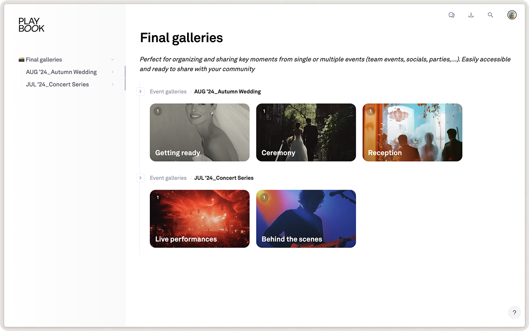529x331 pixels.
Task: Click the profile avatar picture
Action: (512, 15)
